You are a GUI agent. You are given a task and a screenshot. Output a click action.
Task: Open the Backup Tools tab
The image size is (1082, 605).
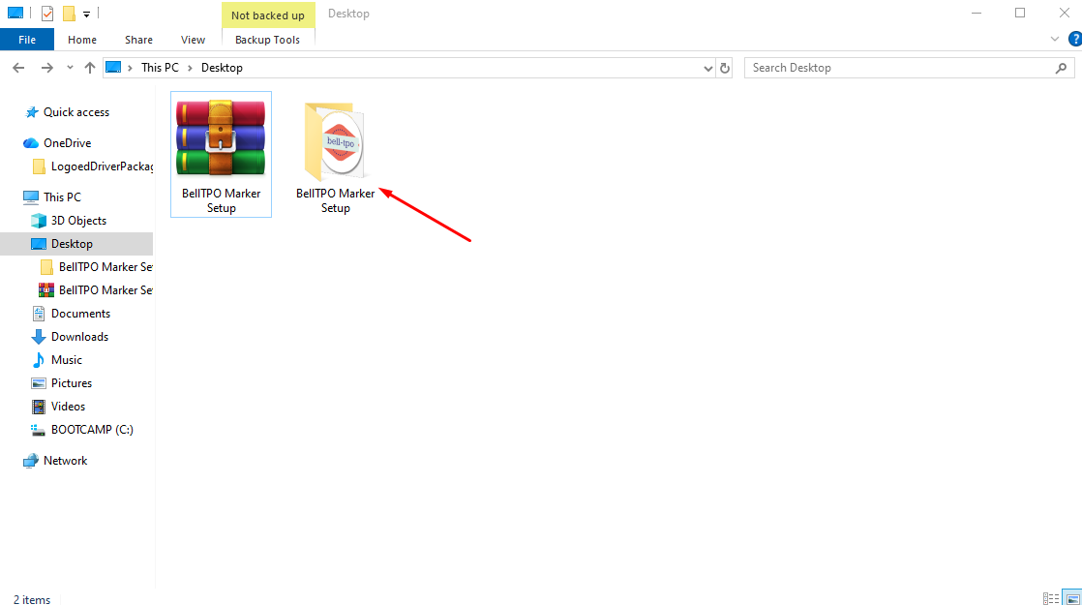tap(267, 40)
